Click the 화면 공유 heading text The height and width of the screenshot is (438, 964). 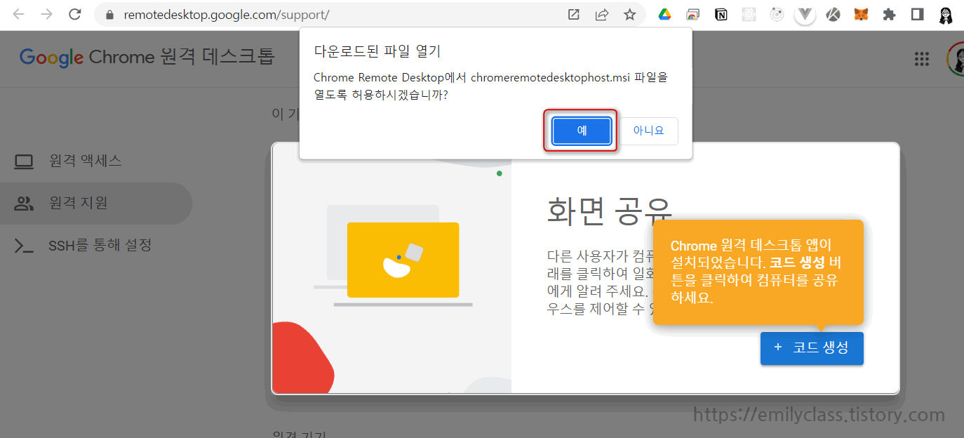coord(610,210)
